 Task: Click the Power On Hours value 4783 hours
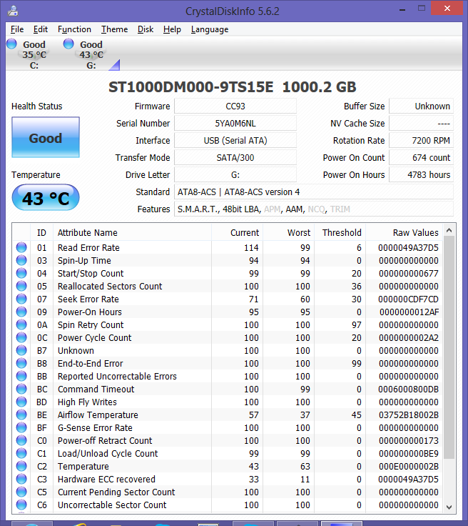coord(421,175)
